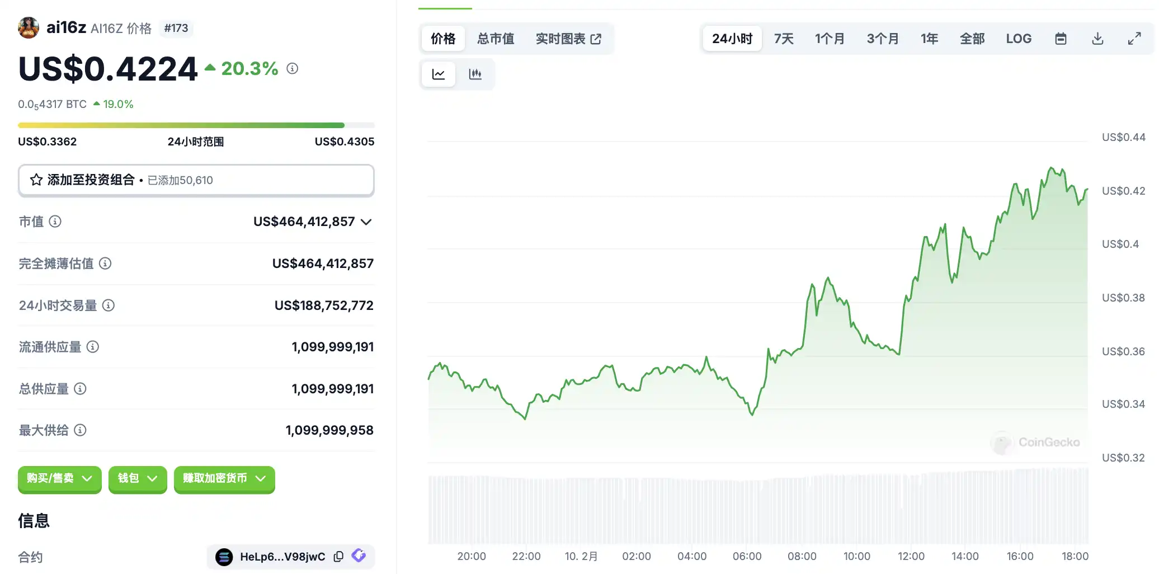
Task: Toggle LOG scale on chart
Action: click(x=1019, y=39)
